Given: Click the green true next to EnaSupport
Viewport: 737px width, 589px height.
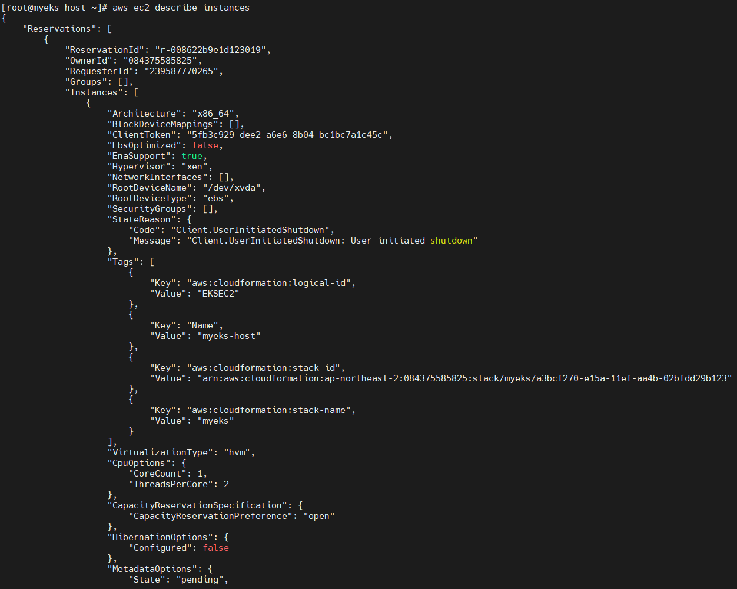Looking at the screenshot, I should coord(191,156).
